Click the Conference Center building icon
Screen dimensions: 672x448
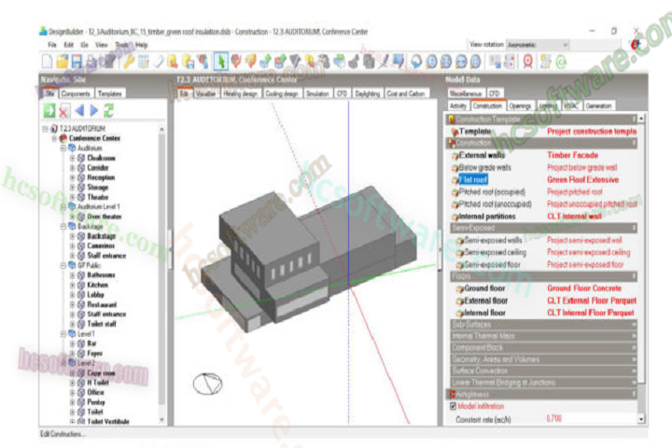pos(63,138)
